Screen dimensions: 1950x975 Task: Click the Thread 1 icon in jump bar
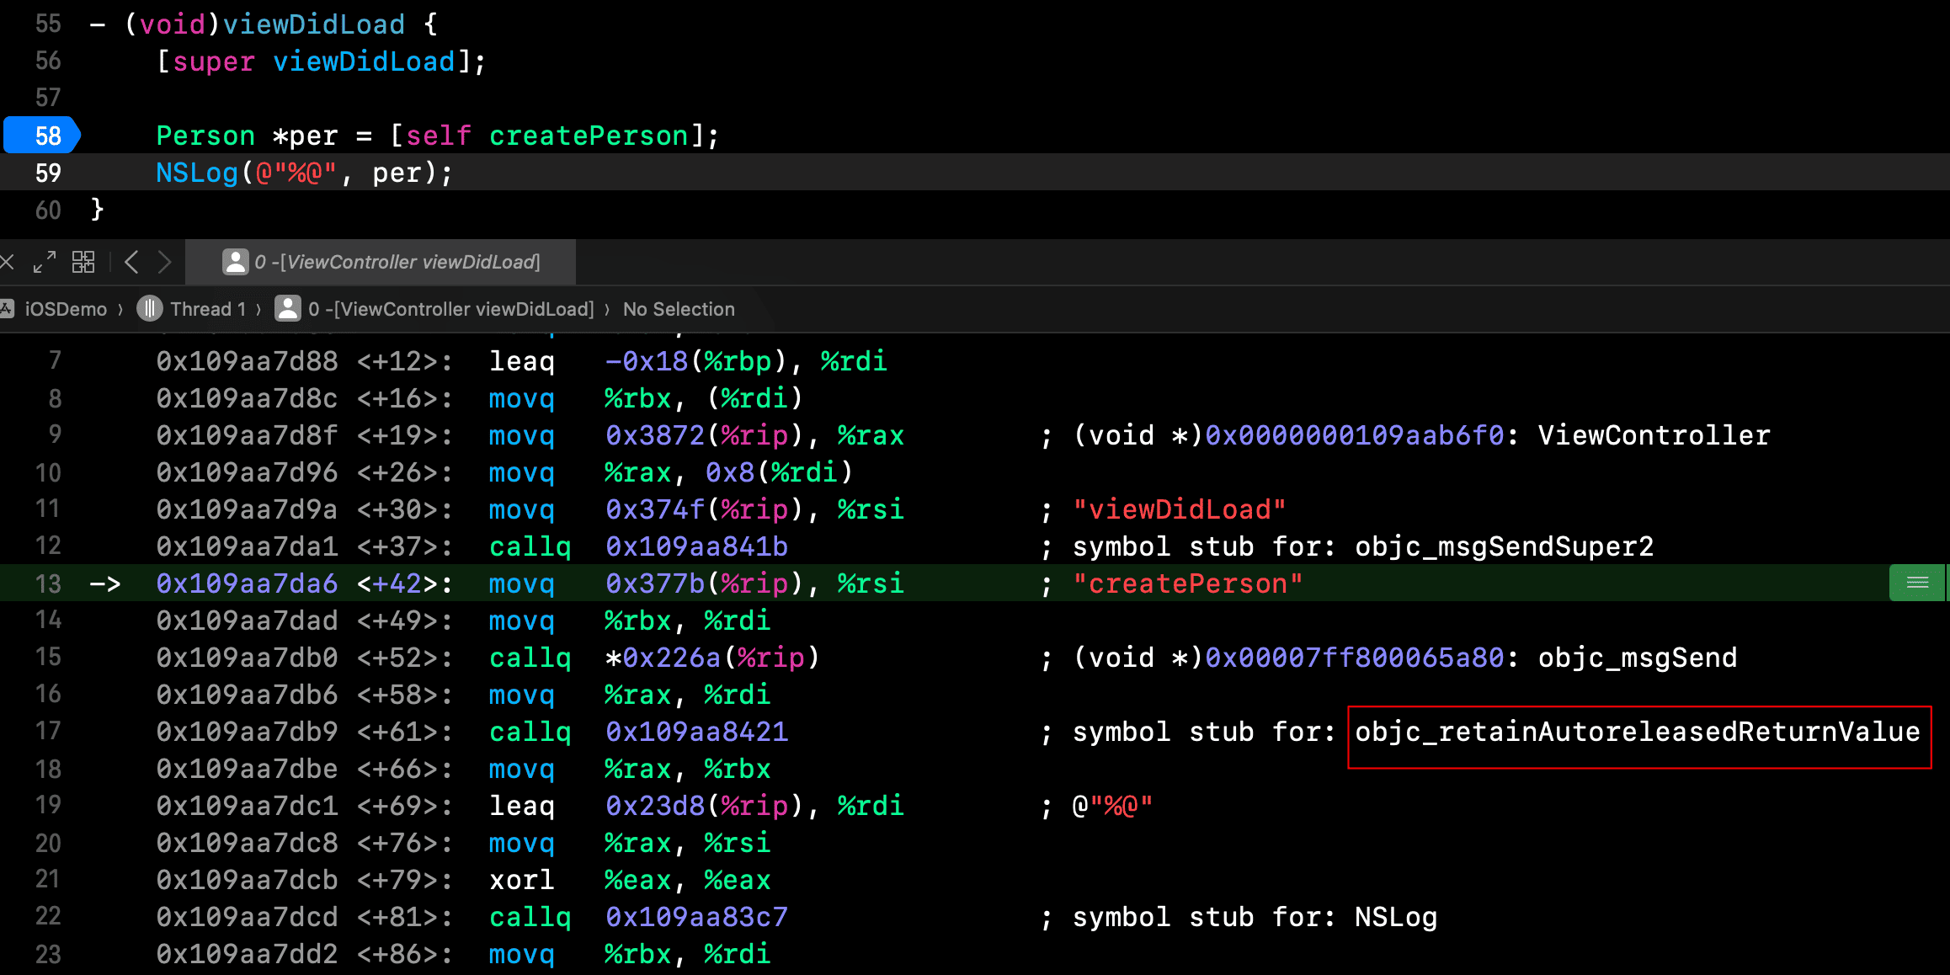tap(150, 309)
